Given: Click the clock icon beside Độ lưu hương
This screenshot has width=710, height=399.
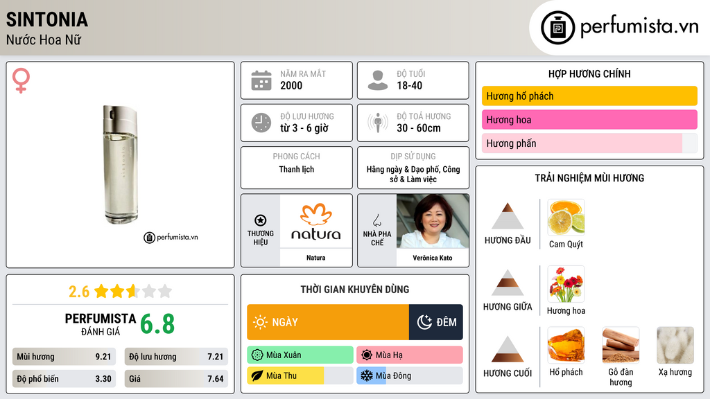Looking at the screenshot, I should coord(261,123).
